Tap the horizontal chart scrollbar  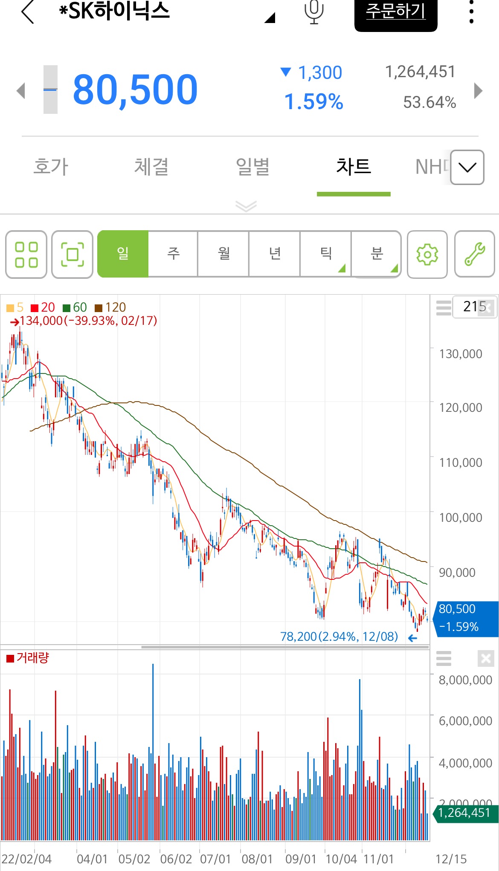click(x=285, y=647)
